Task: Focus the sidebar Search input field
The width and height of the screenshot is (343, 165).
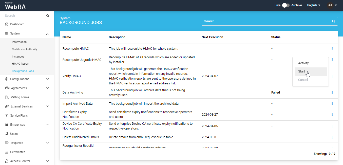Action: [24, 16]
